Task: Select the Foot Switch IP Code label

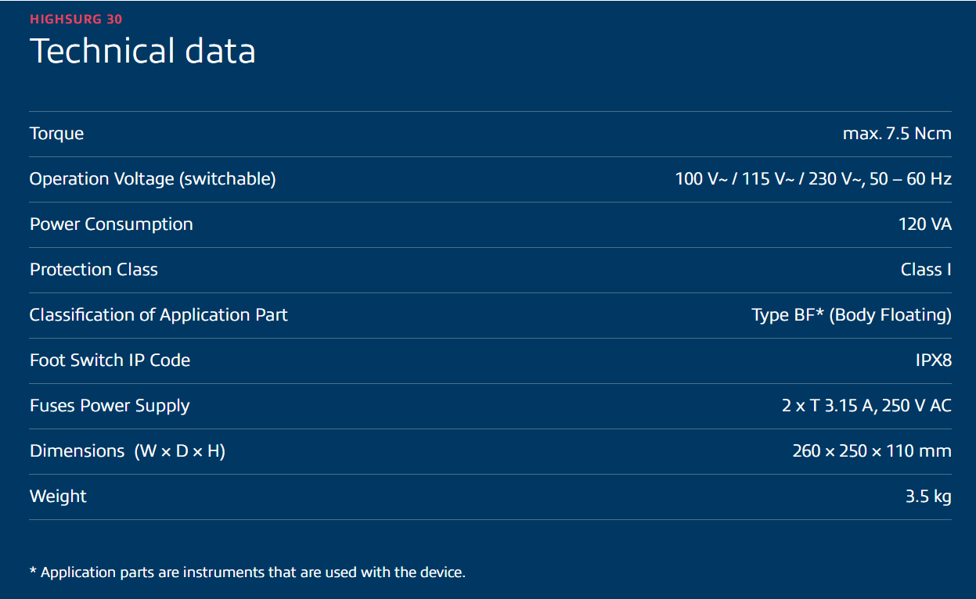Action: [110, 360]
